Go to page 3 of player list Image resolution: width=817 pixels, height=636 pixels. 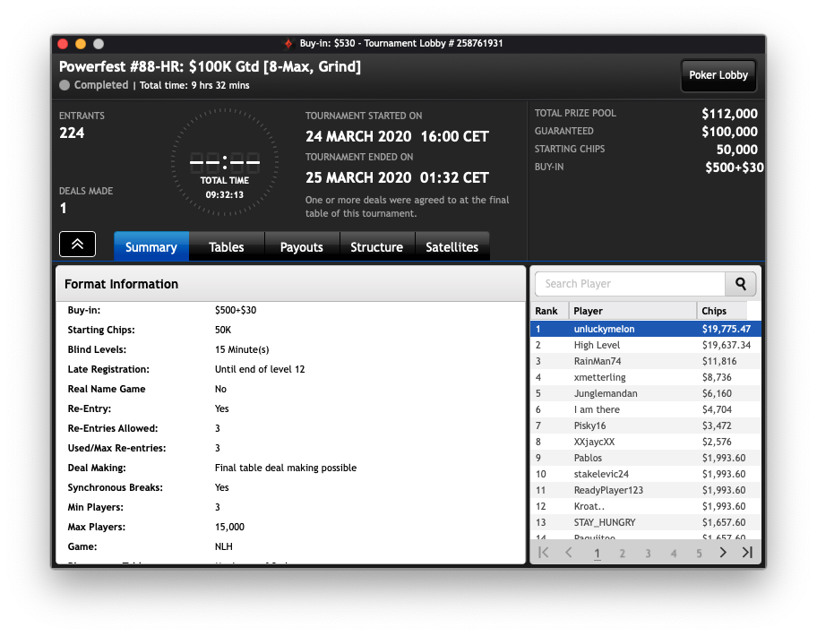[648, 554]
